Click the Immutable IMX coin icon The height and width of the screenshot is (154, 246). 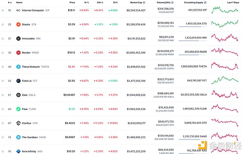tap(18, 38)
